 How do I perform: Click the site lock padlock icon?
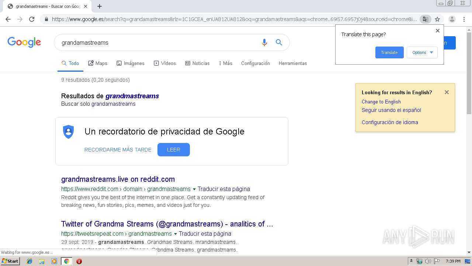coord(46,19)
